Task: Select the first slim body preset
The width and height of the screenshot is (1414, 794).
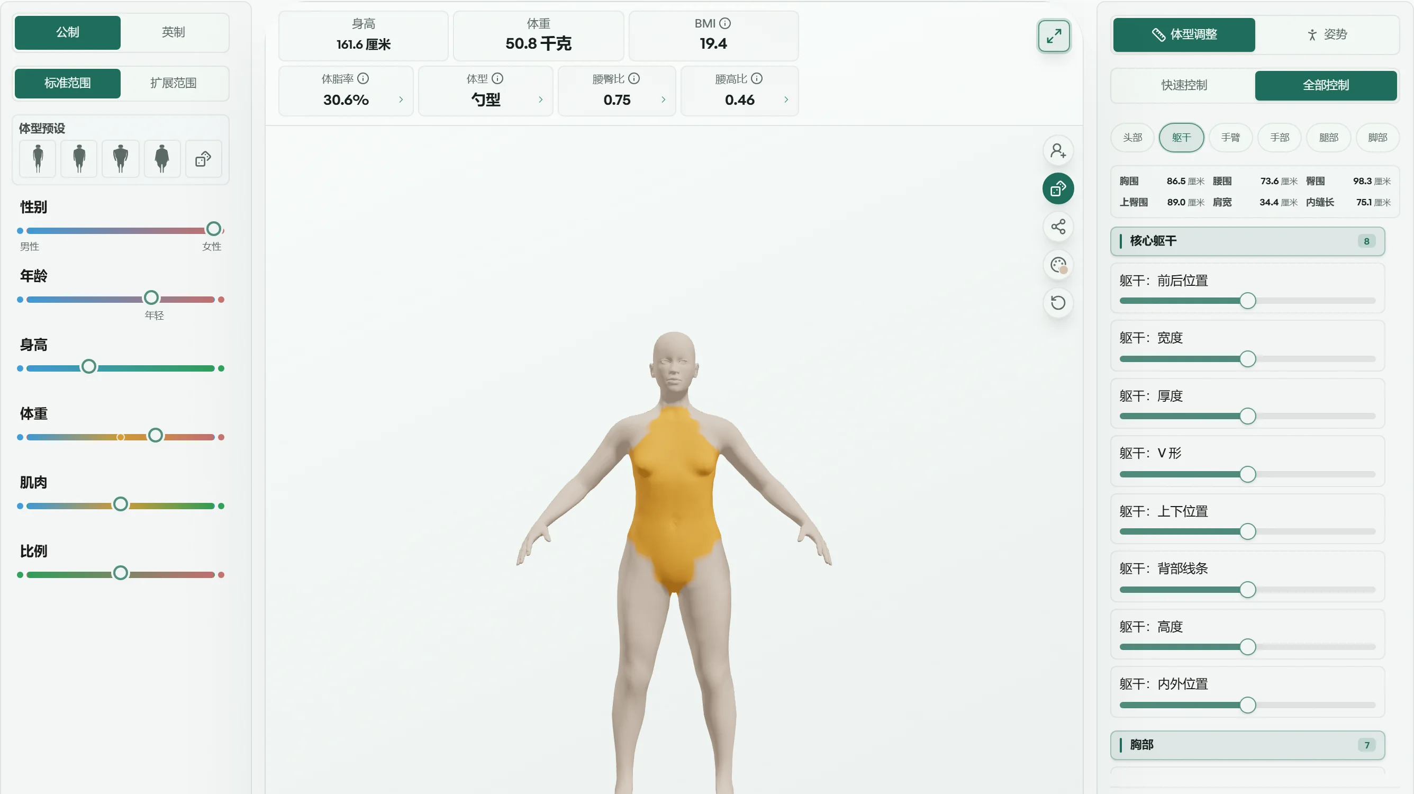Action: click(38, 159)
